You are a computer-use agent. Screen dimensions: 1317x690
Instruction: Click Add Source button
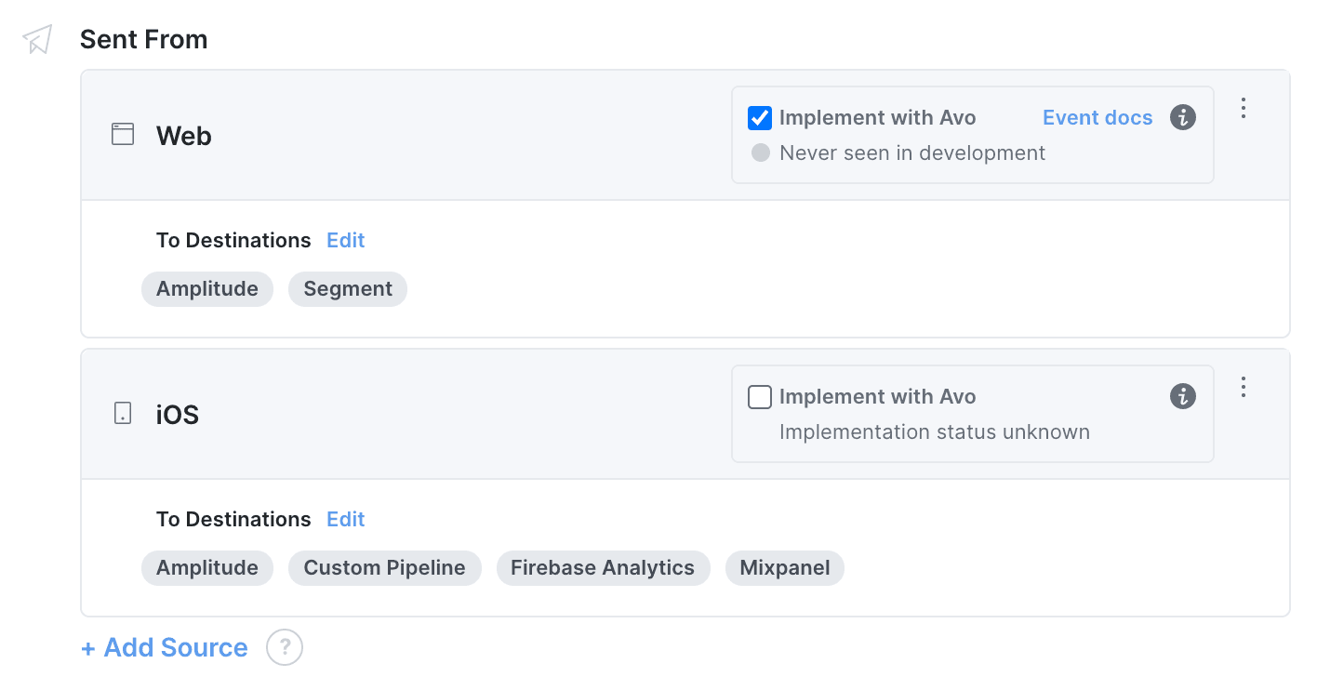coord(165,647)
